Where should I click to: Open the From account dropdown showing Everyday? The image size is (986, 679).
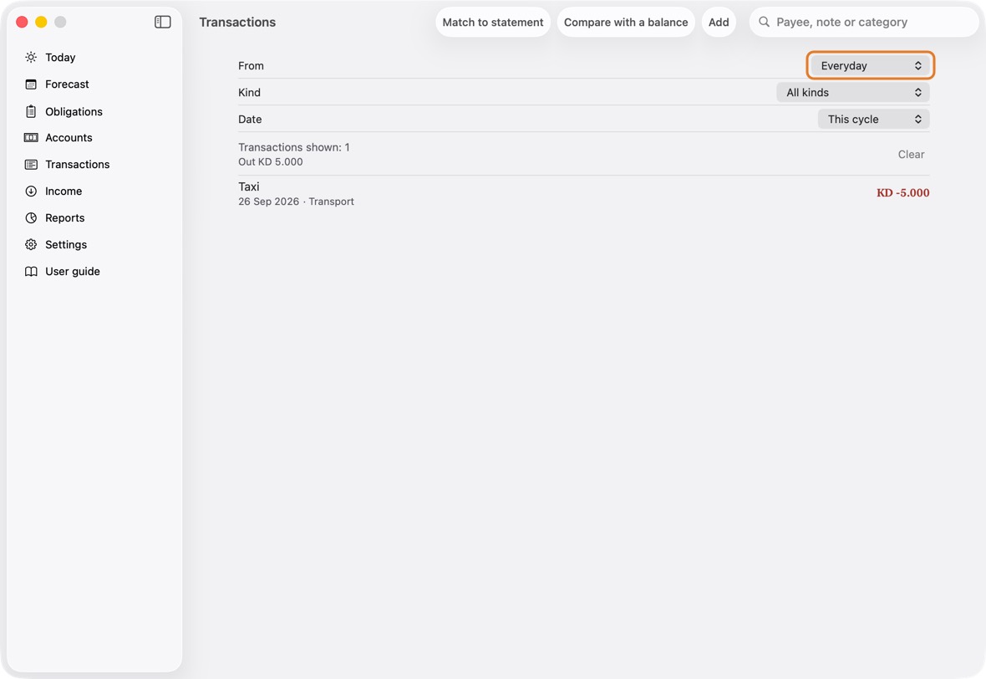tap(871, 65)
